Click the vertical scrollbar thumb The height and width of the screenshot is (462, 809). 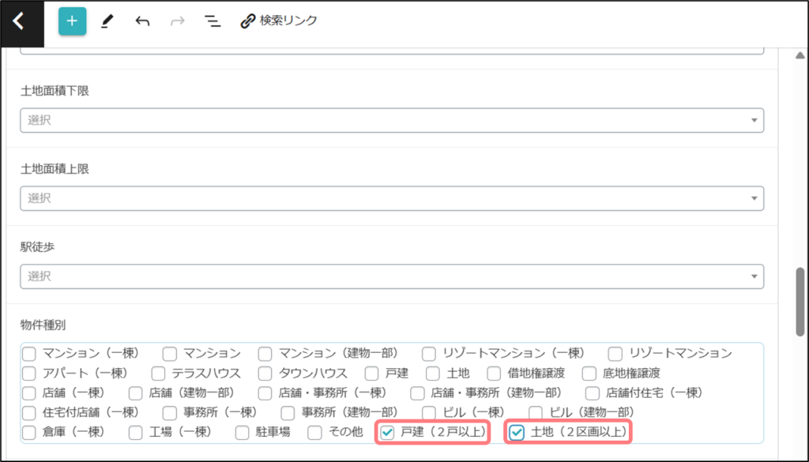point(800,302)
